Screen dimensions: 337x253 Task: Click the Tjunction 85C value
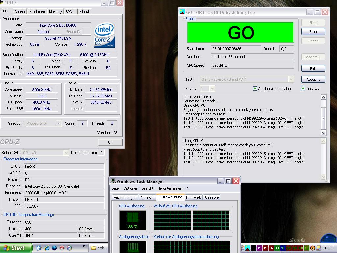tap(64, 222)
